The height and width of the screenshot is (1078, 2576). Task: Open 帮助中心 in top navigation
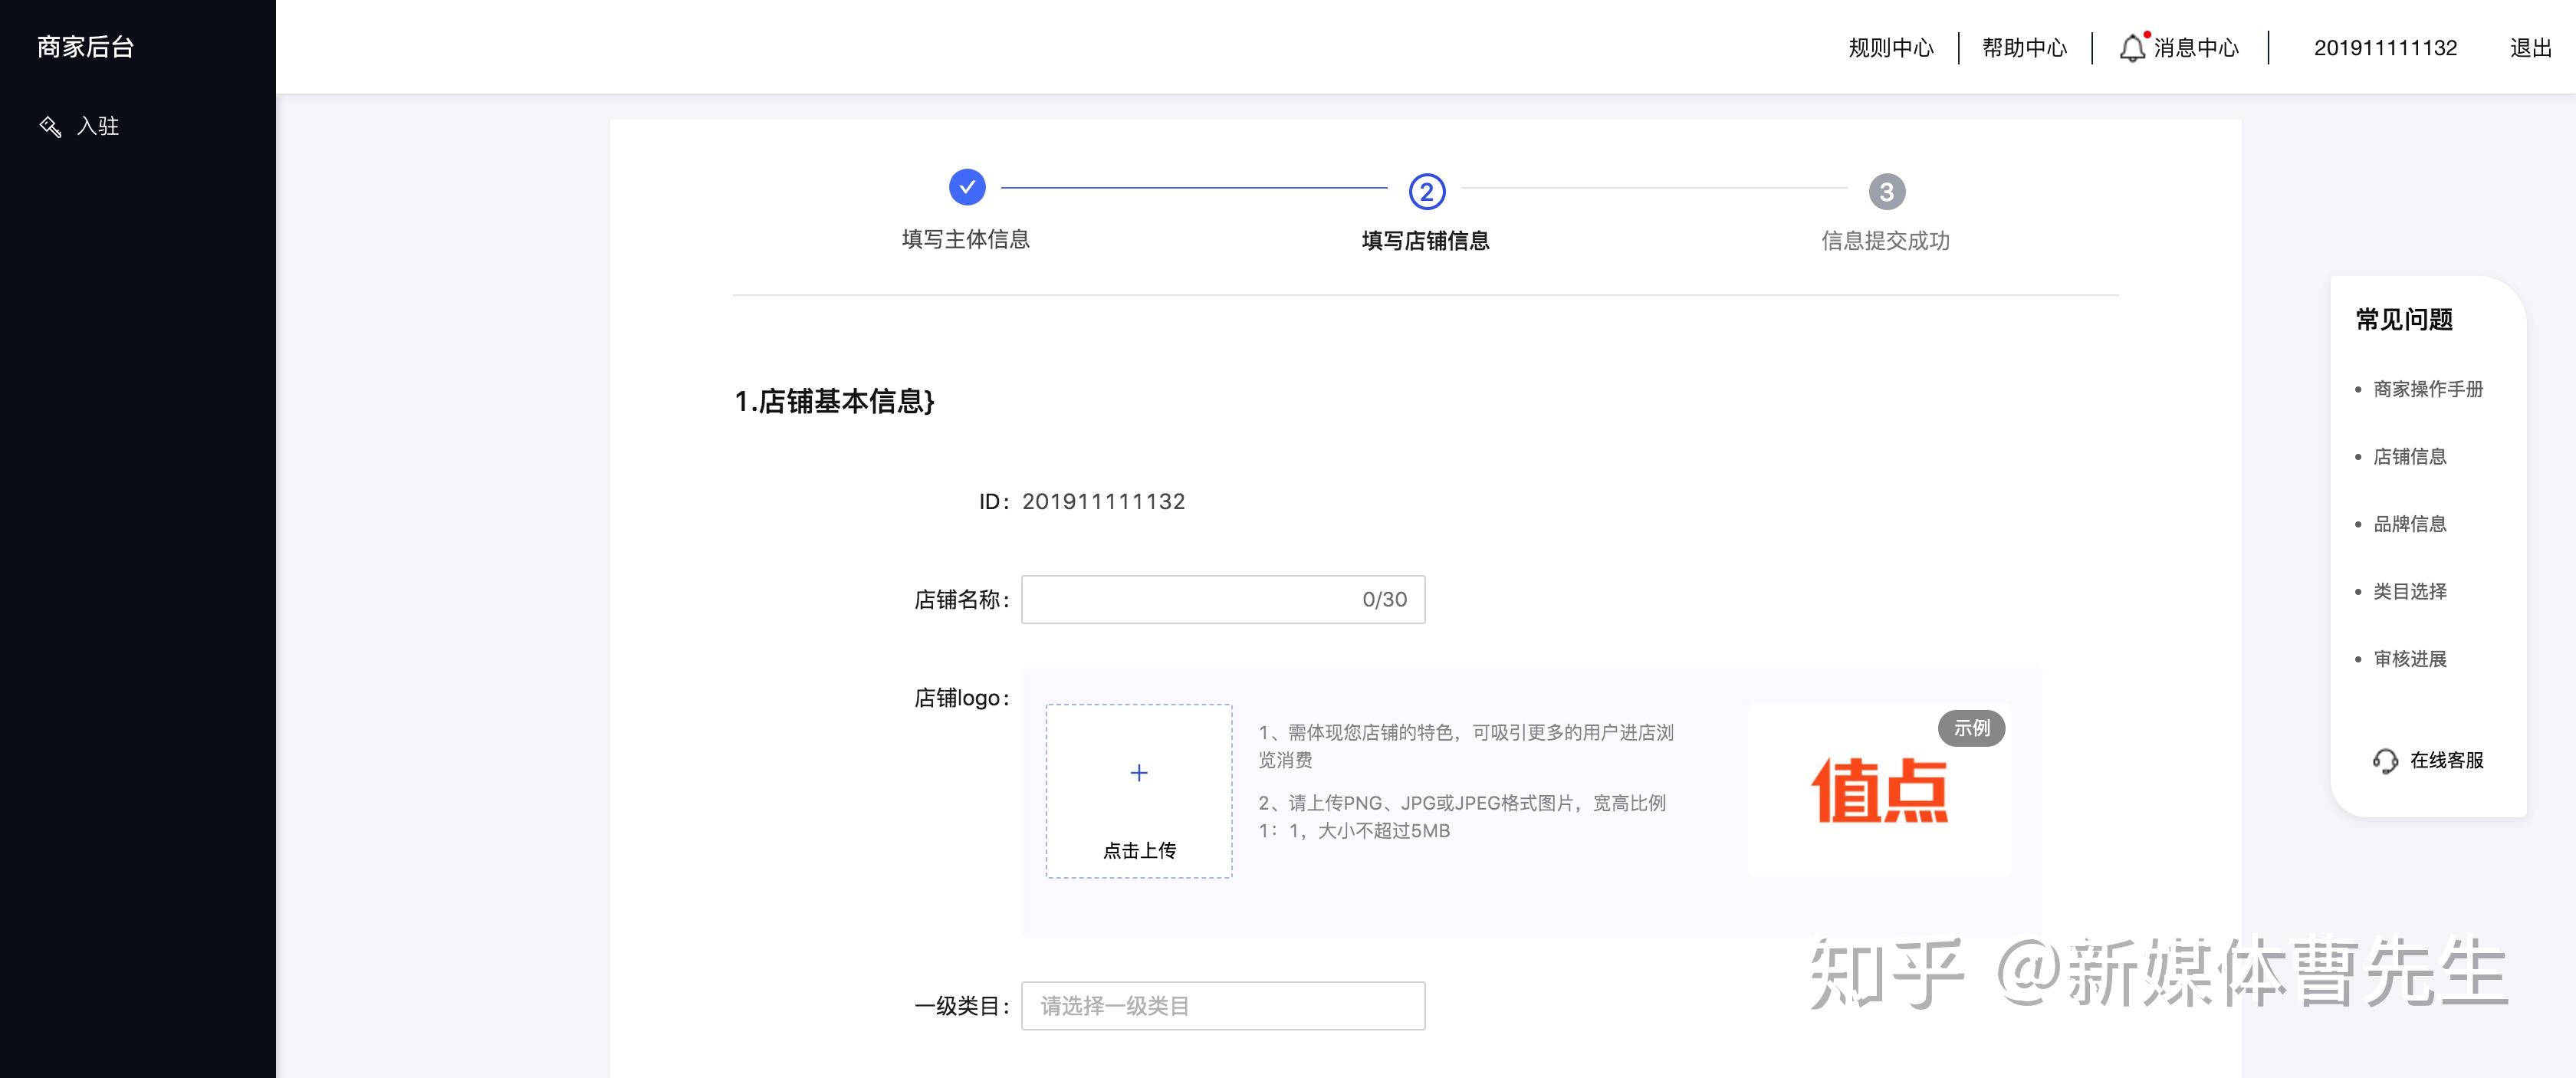pyautogui.click(x=2024, y=48)
